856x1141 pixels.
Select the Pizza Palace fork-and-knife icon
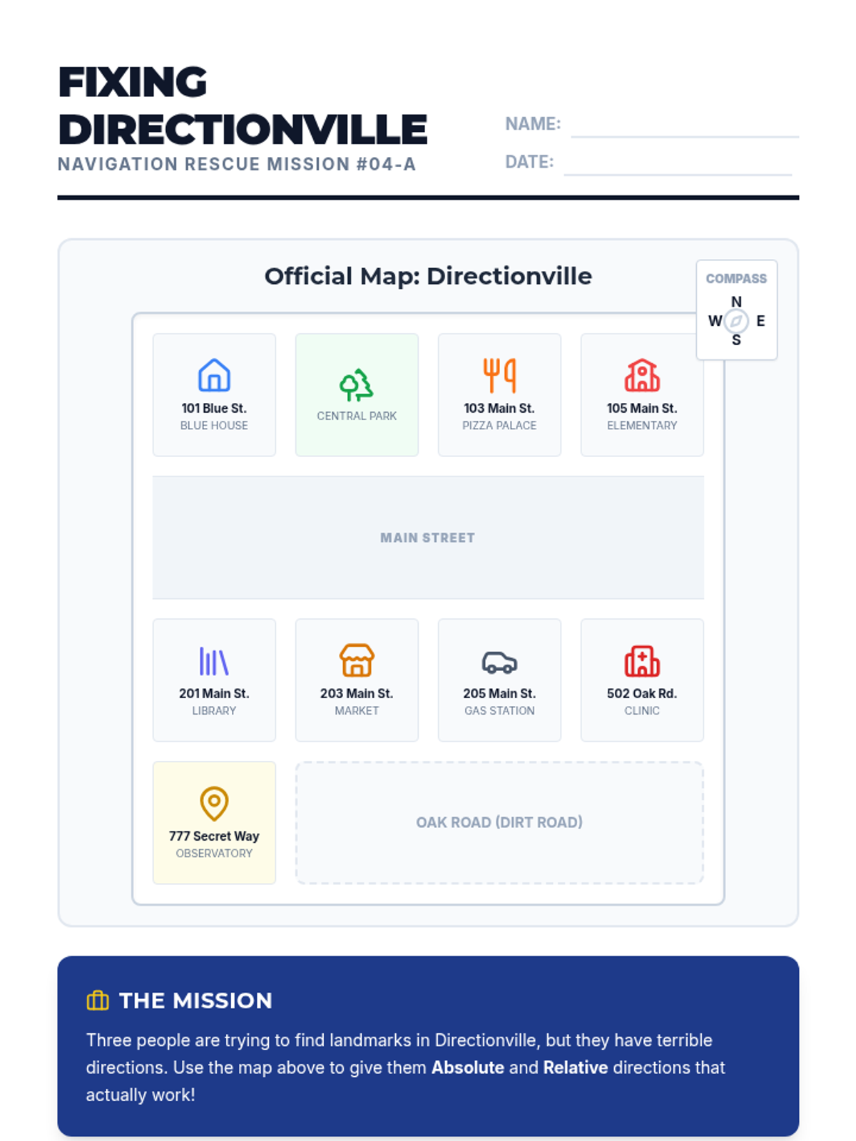click(499, 375)
